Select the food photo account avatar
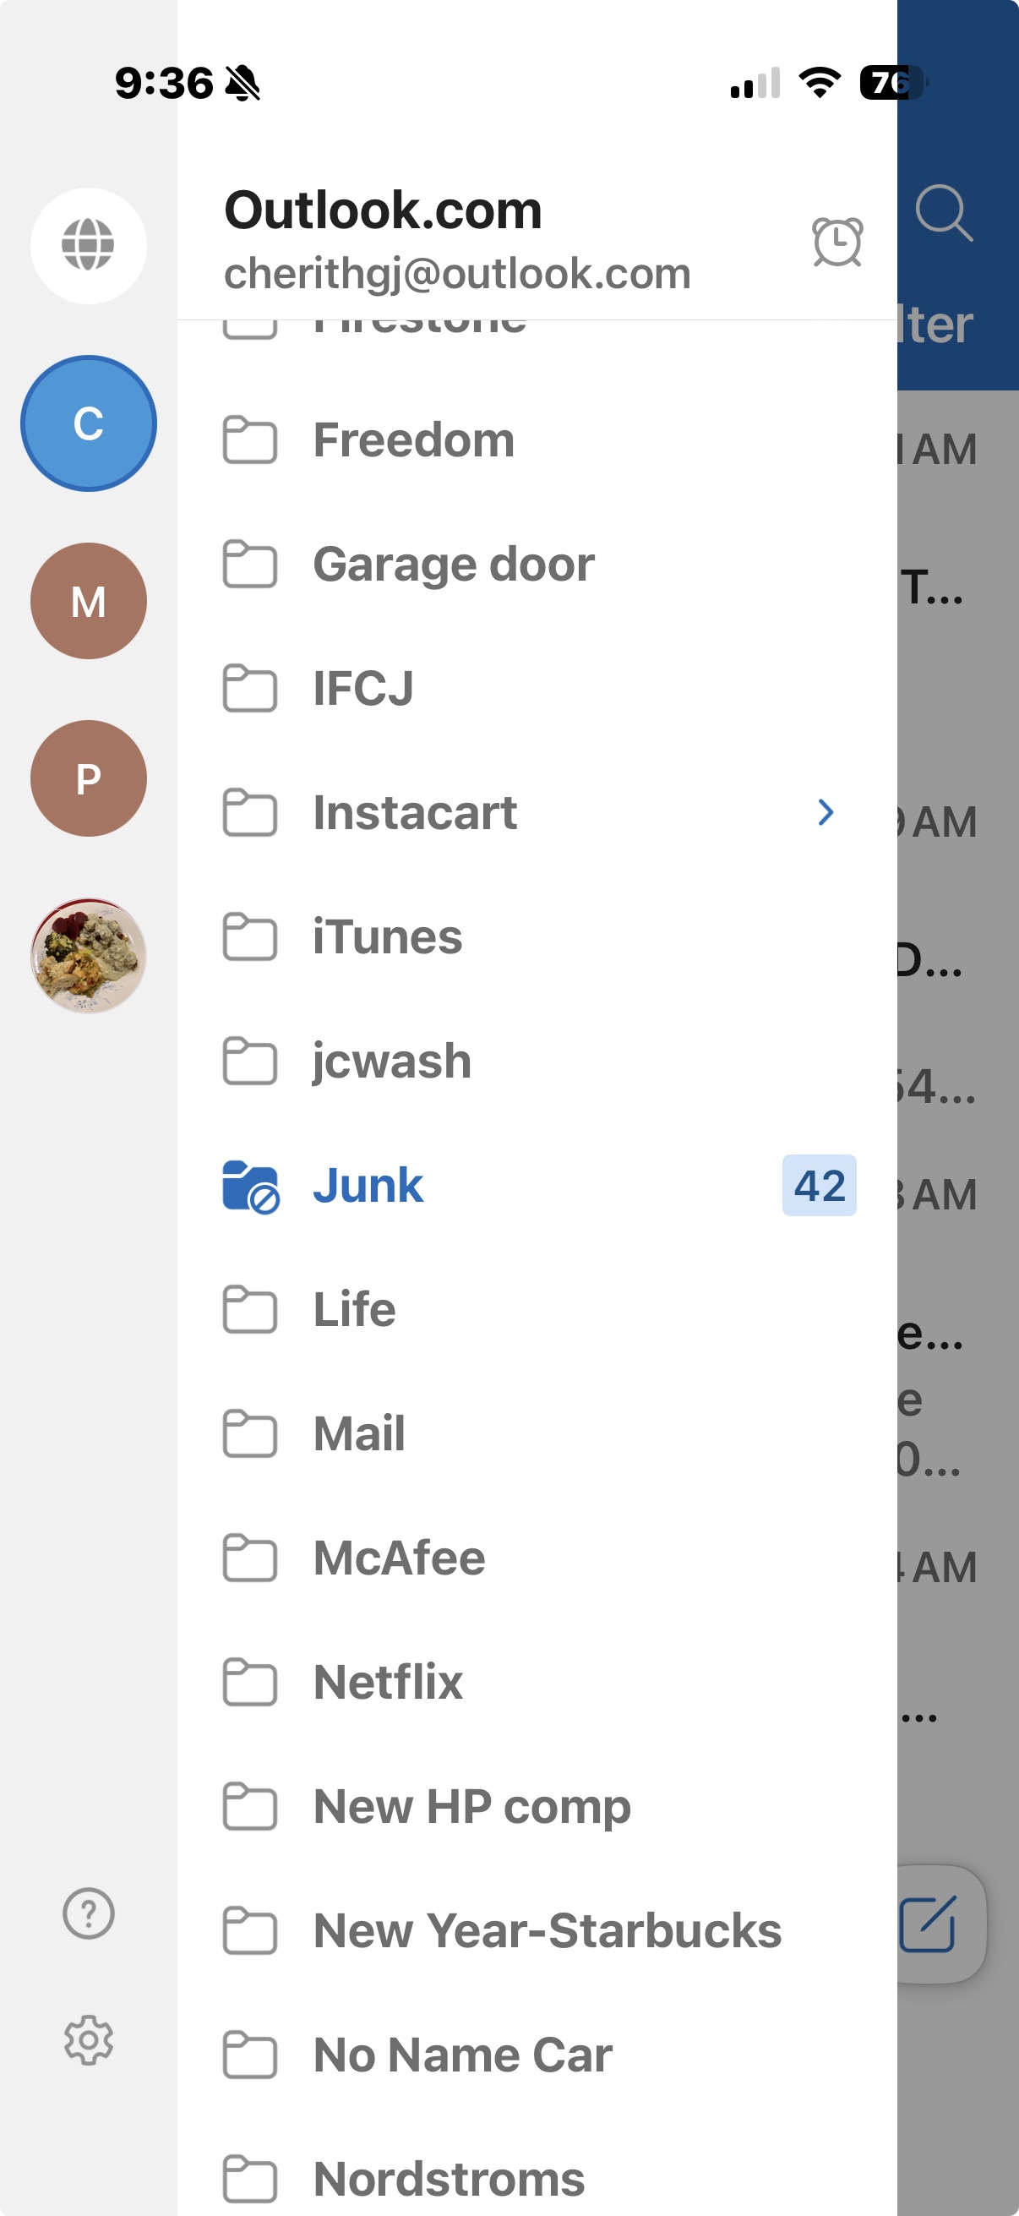The width and height of the screenshot is (1019, 2216). point(89,956)
